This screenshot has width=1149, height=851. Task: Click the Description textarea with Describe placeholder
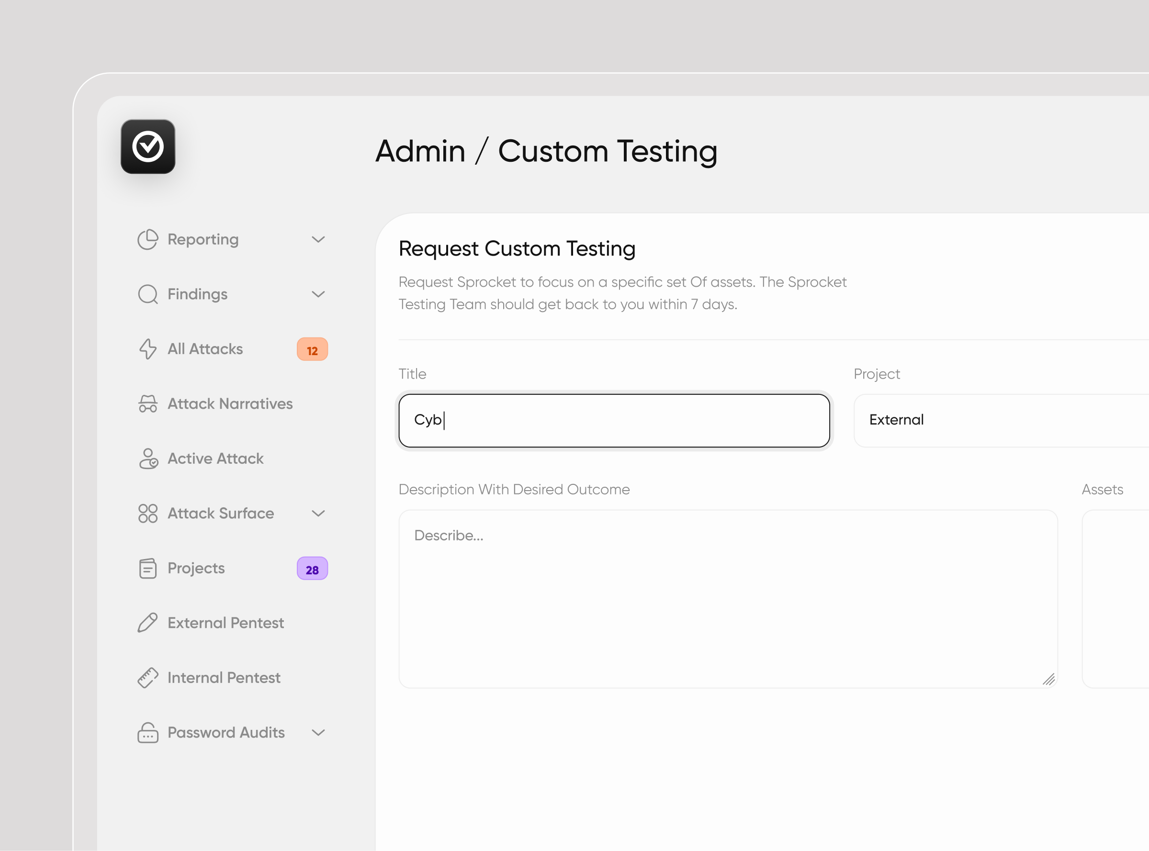click(x=728, y=599)
